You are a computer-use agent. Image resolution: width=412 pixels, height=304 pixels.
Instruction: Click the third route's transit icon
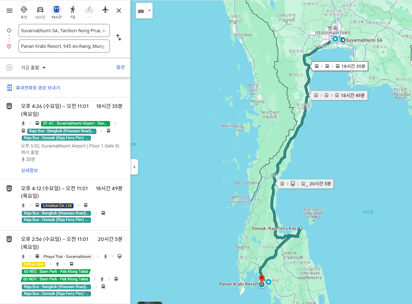coord(9,239)
